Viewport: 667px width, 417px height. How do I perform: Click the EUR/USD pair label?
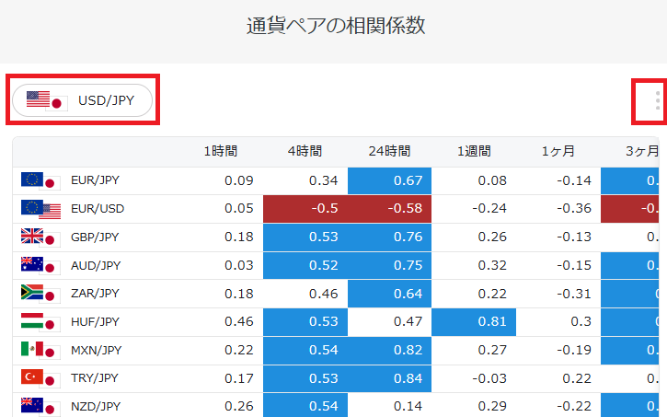coord(98,209)
